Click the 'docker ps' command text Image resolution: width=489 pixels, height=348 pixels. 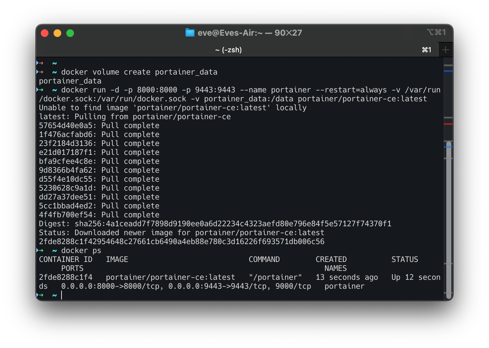tap(81, 250)
